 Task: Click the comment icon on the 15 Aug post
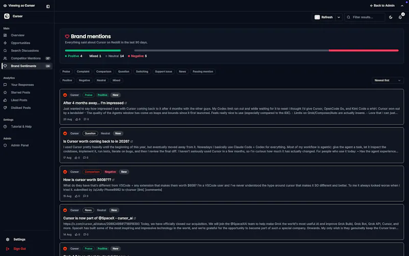(84, 196)
